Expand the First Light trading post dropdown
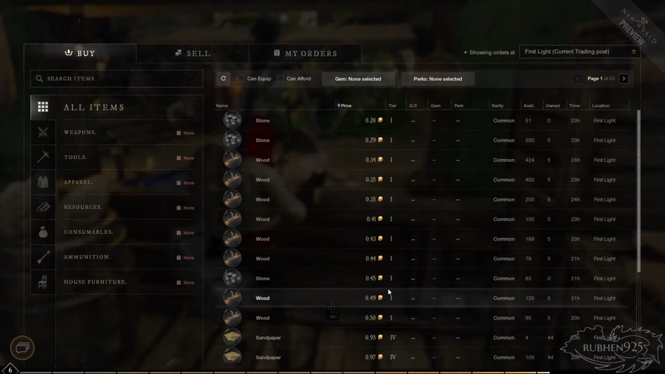This screenshot has height=374, width=665. [x=580, y=52]
